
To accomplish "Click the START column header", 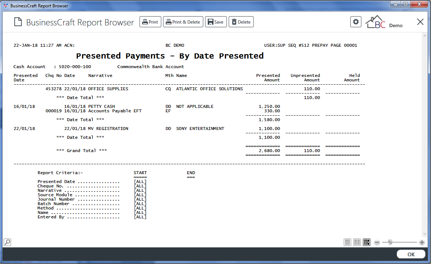I will [x=140, y=173].
